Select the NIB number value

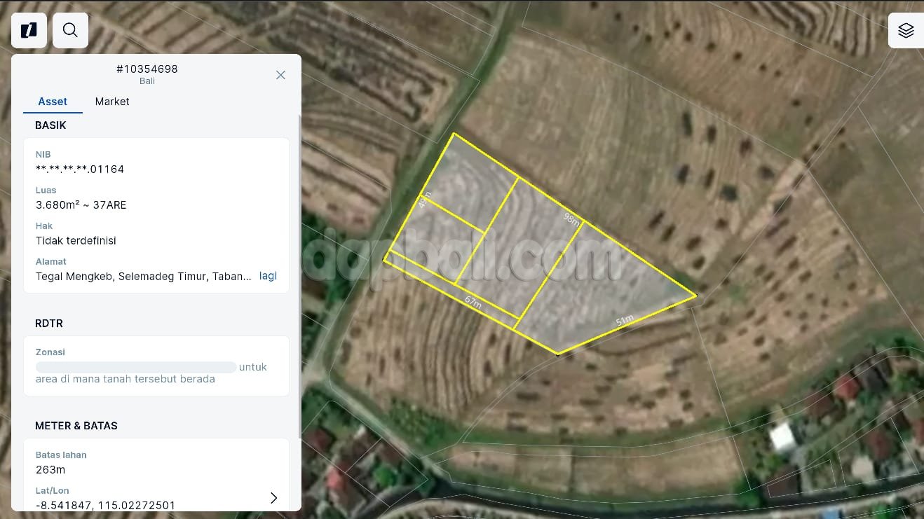[x=80, y=169]
